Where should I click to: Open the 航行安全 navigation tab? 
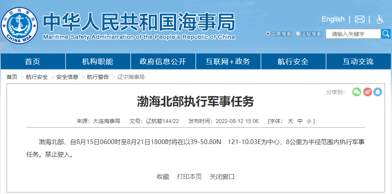[293, 61]
